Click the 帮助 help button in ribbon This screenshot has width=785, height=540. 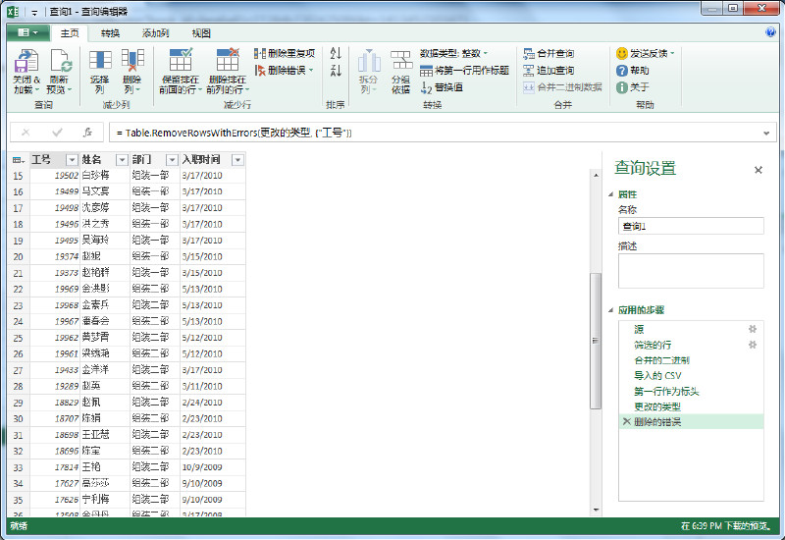633,70
